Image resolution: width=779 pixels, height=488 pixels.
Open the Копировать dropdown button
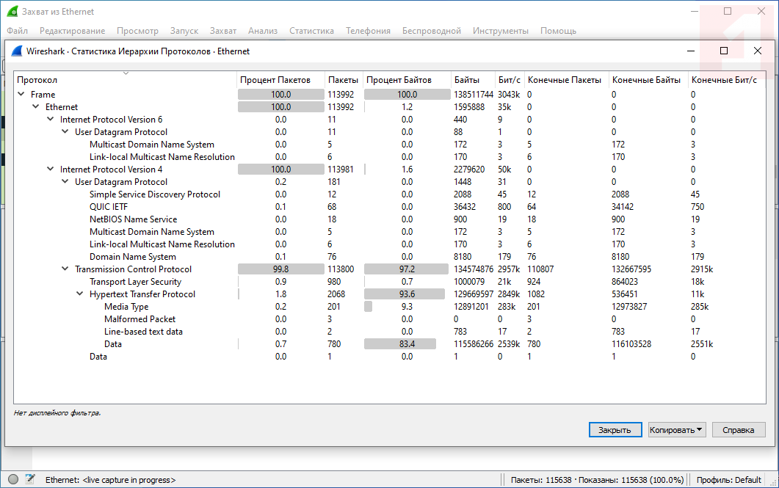tap(677, 430)
